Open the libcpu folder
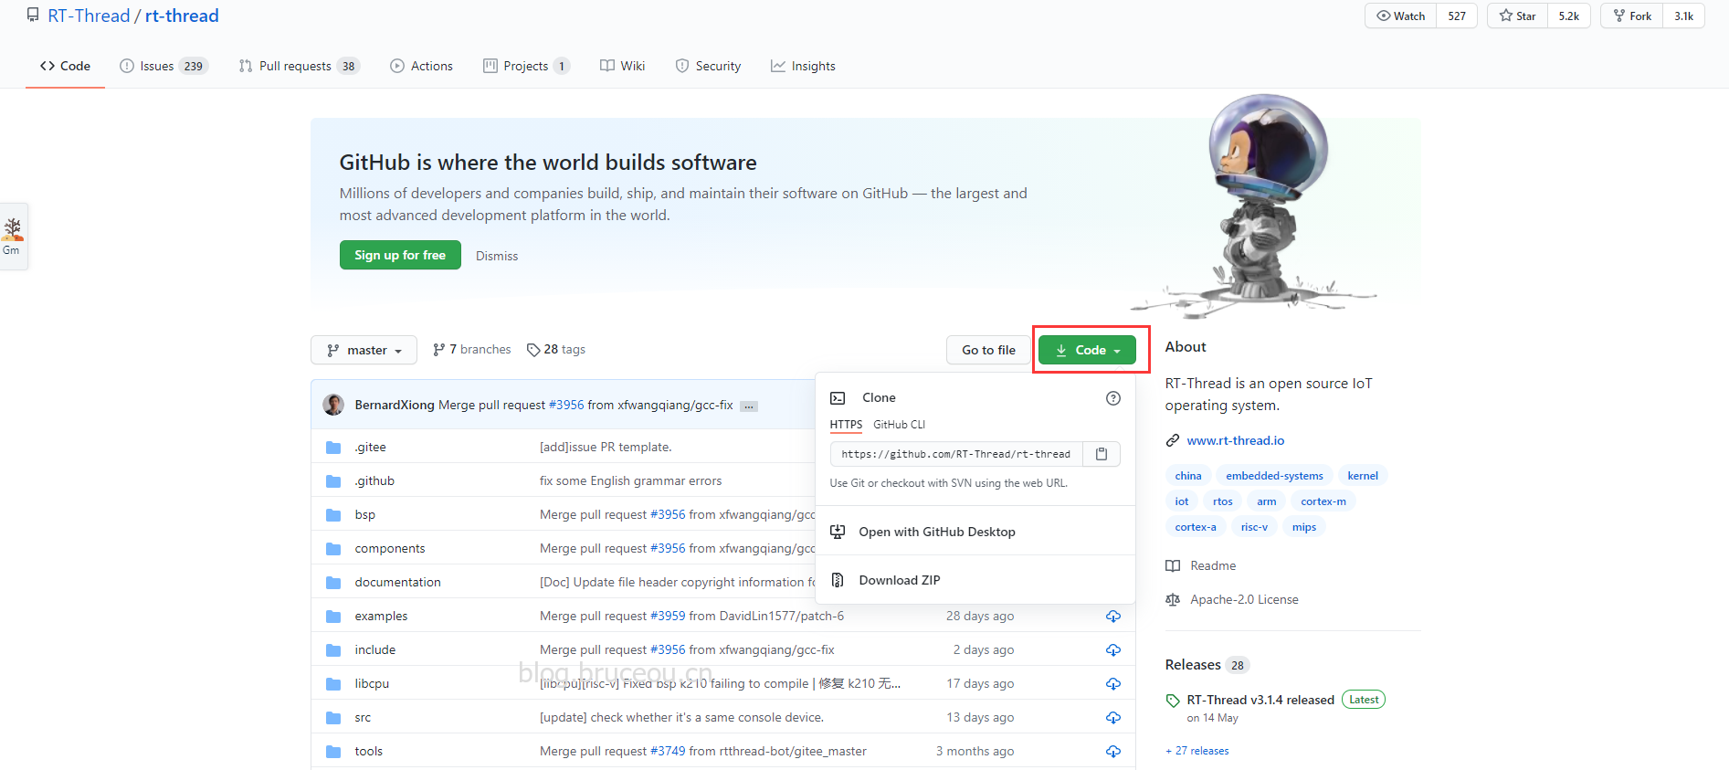Screen dimensions: 1729x770 click(372, 684)
